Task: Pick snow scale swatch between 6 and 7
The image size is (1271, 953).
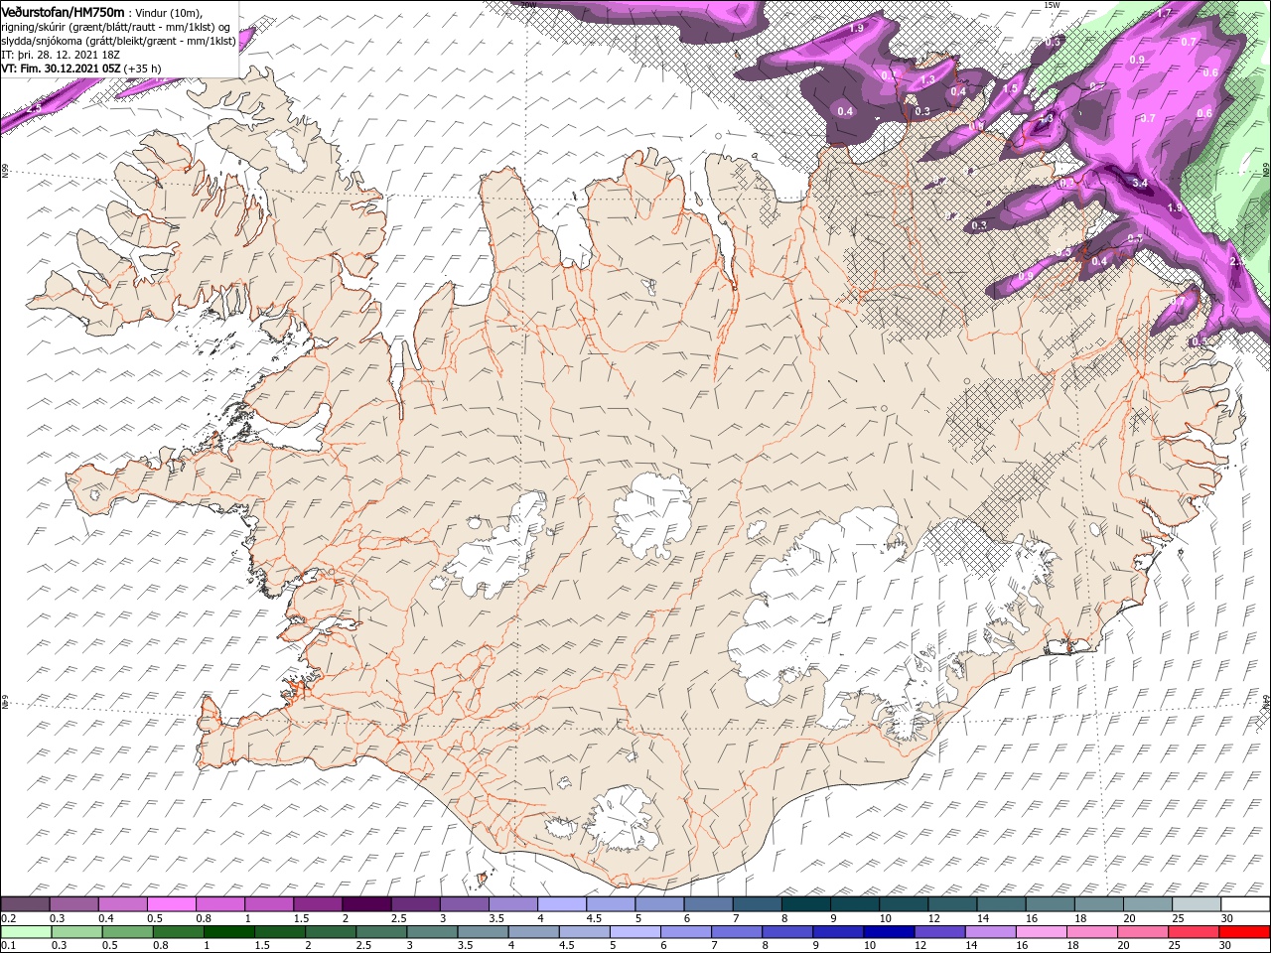Action: 709,904
